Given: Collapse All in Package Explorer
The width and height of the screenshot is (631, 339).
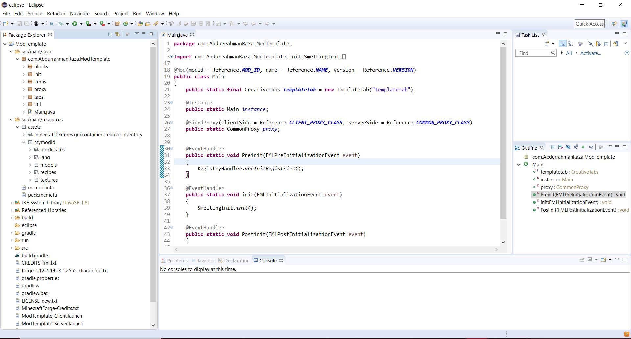Looking at the screenshot, I should click(110, 34).
